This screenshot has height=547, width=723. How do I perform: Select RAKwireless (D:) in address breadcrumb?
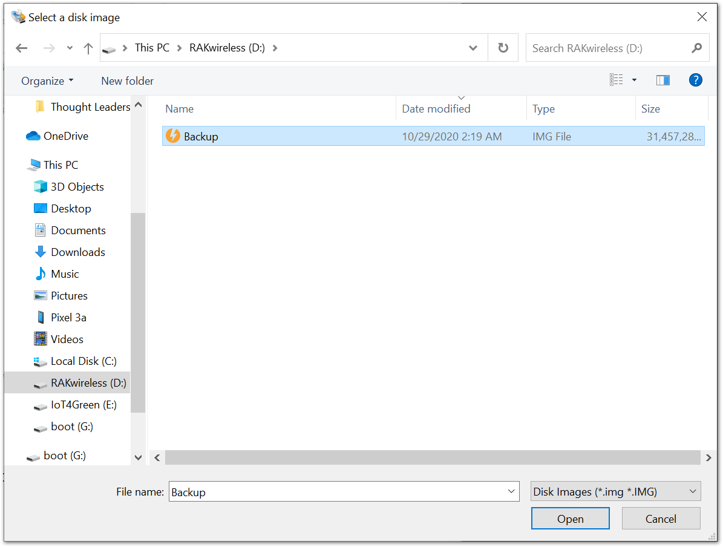[227, 48]
